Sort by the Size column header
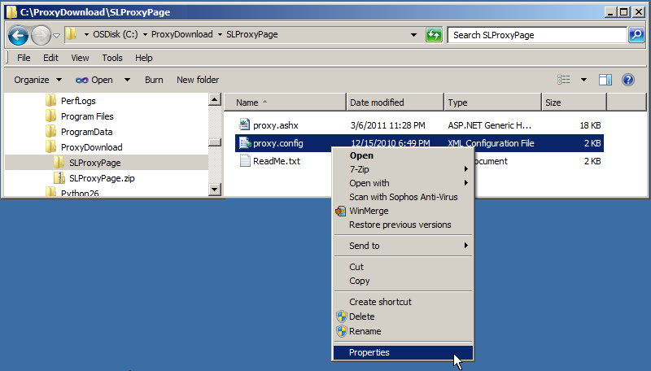Viewport: 651px width, 371px height. [x=575, y=103]
